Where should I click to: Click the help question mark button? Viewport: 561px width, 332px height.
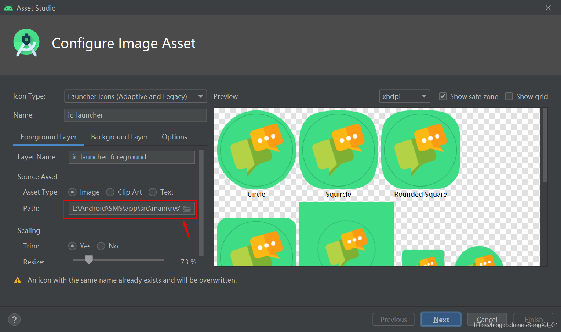coord(14,320)
